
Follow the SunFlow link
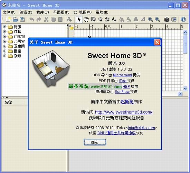pos(122,92)
